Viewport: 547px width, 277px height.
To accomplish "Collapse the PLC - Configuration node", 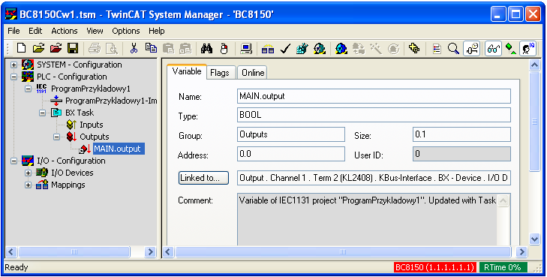I will pos(14,77).
